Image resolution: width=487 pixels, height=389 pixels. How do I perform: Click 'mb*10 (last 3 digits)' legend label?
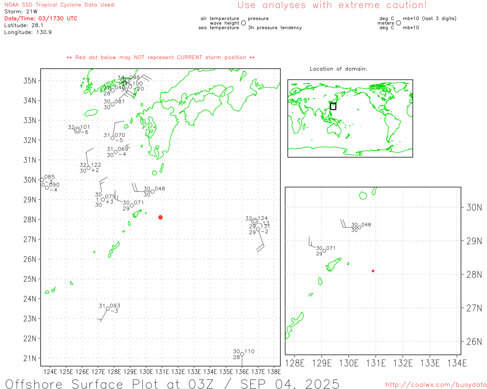[x=430, y=19]
